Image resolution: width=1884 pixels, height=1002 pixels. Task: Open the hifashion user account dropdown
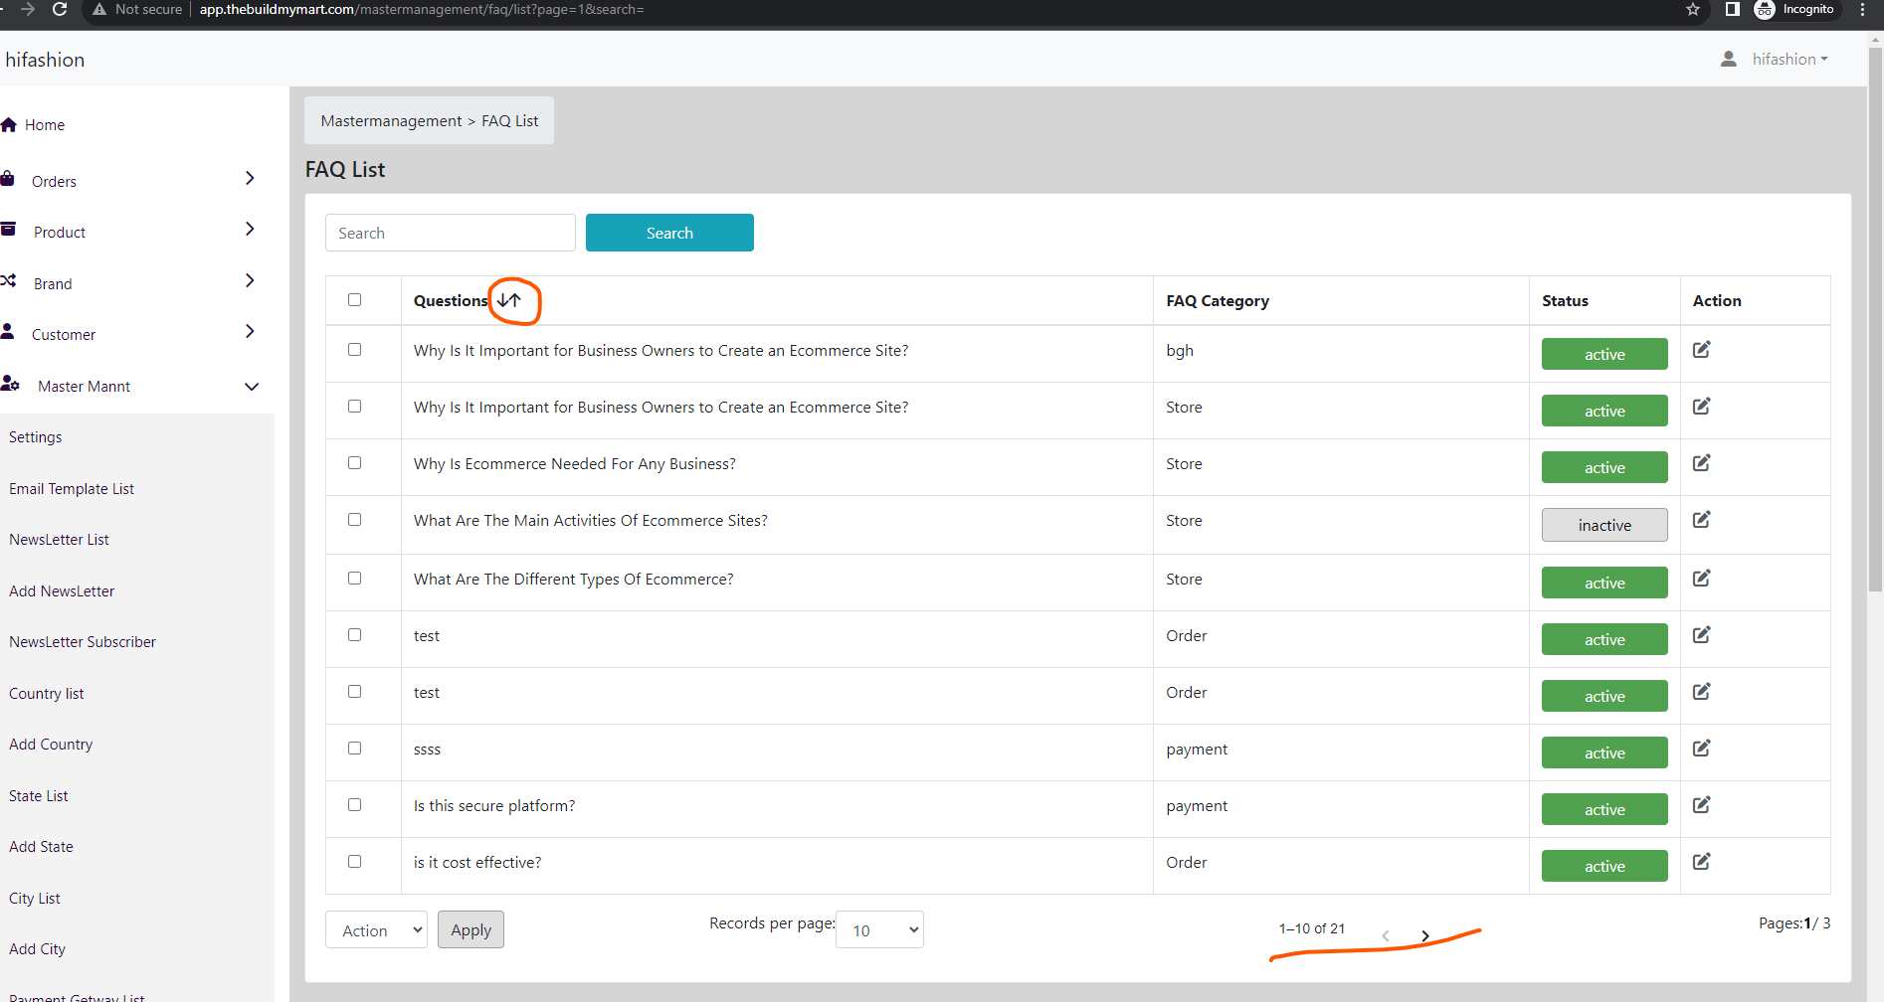(1790, 60)
